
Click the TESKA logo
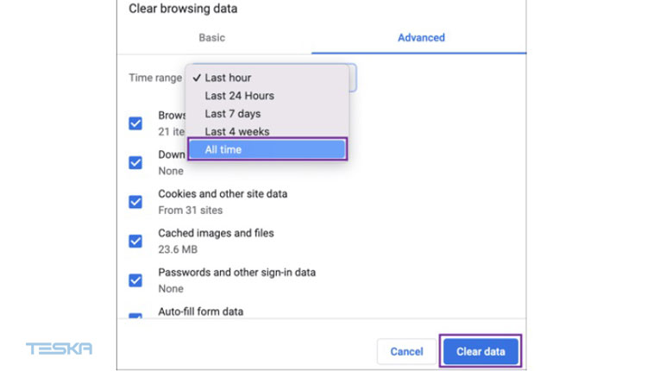(x=59, y=349)
